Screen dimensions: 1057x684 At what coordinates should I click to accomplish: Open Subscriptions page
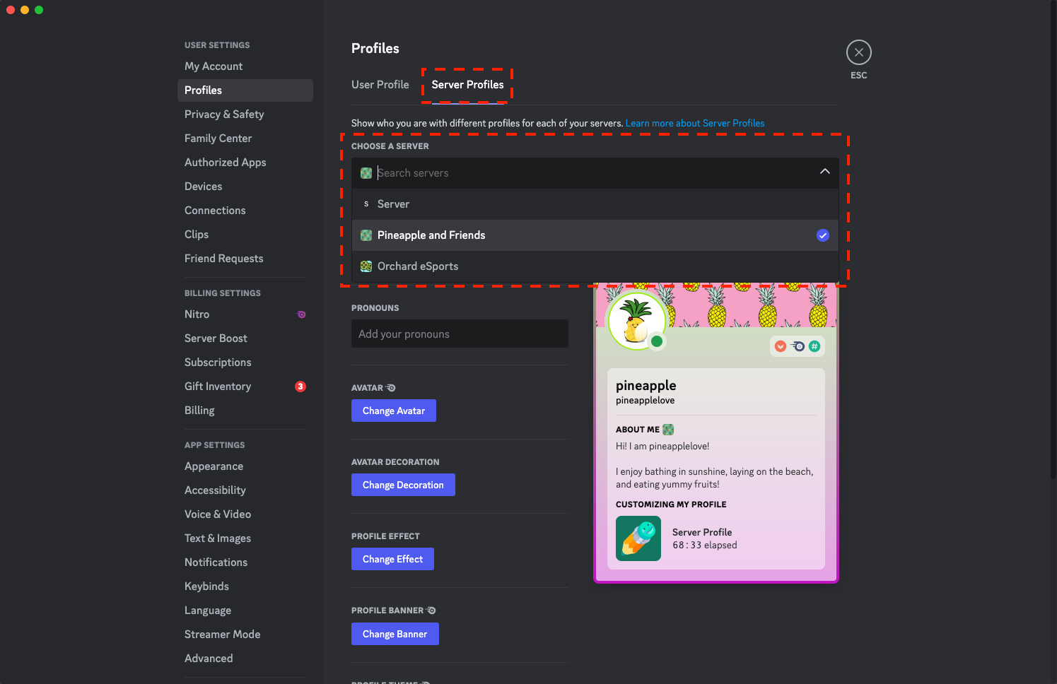245,362
